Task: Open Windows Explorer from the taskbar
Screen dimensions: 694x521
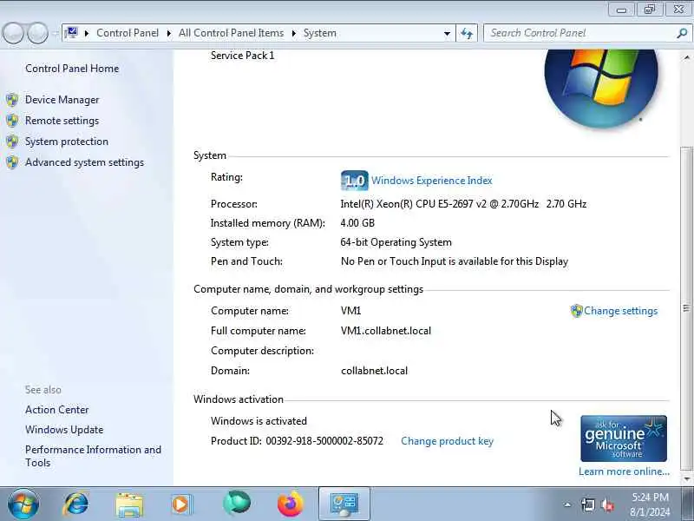Action: click(129, 505)
